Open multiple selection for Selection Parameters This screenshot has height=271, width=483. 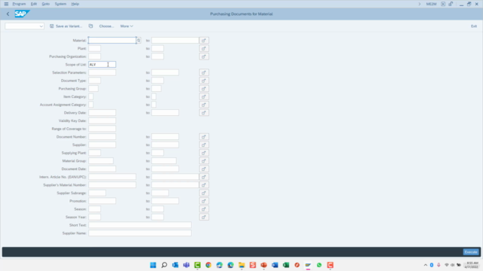point(204,72)
